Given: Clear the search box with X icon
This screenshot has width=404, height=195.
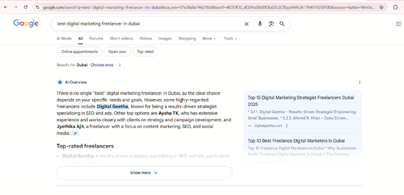Looking at the screenshot, I should [x=247, y=24].
